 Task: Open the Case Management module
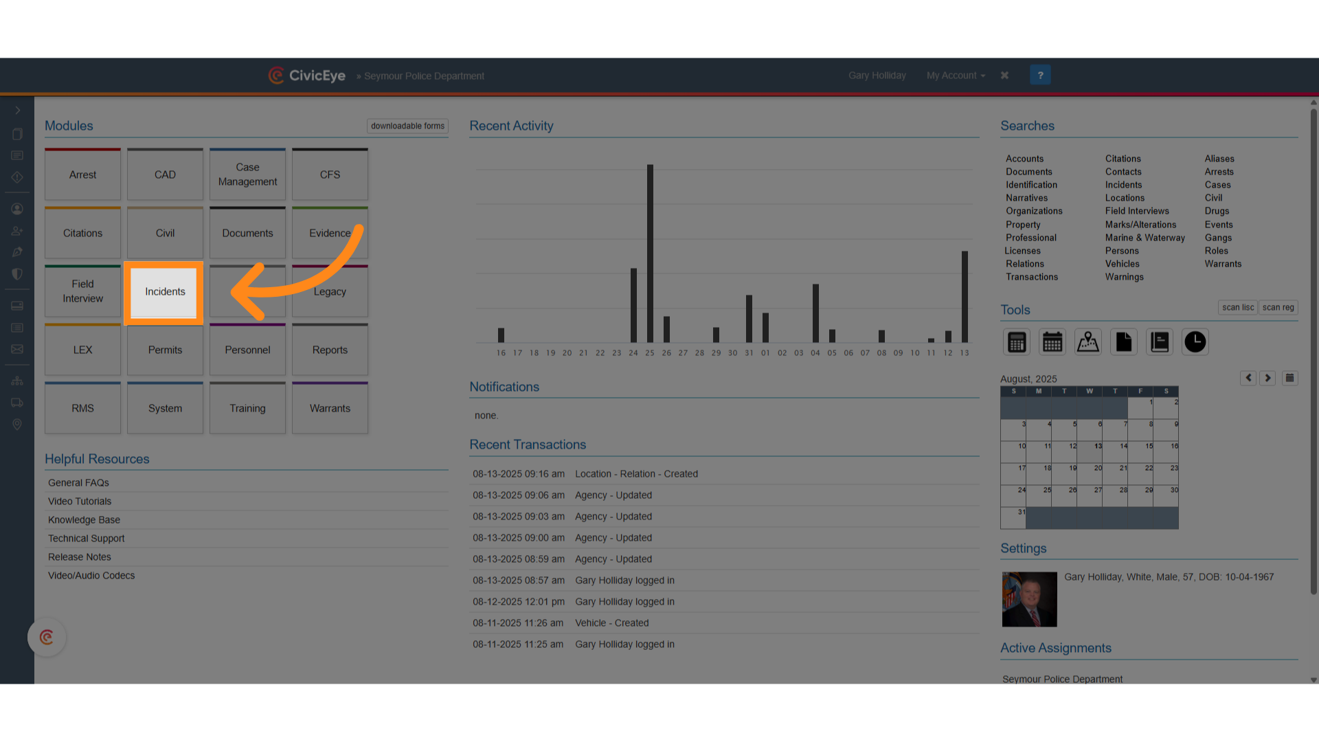[x=247, y=175]
